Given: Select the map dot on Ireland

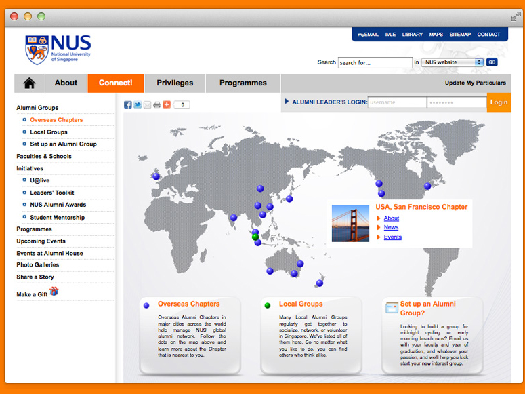Looking at the screenshot, I should click(x=156, y=176).
